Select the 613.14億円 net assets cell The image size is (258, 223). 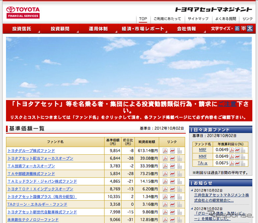tap(147, 151)
